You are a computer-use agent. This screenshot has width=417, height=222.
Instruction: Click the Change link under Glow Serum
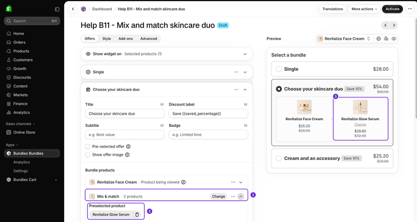click(x=360, y=125)
